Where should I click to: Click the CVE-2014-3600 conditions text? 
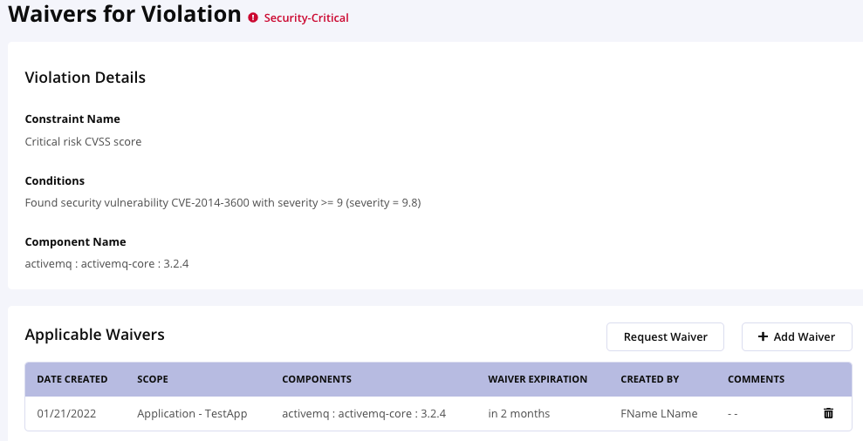tap(223, 203)
